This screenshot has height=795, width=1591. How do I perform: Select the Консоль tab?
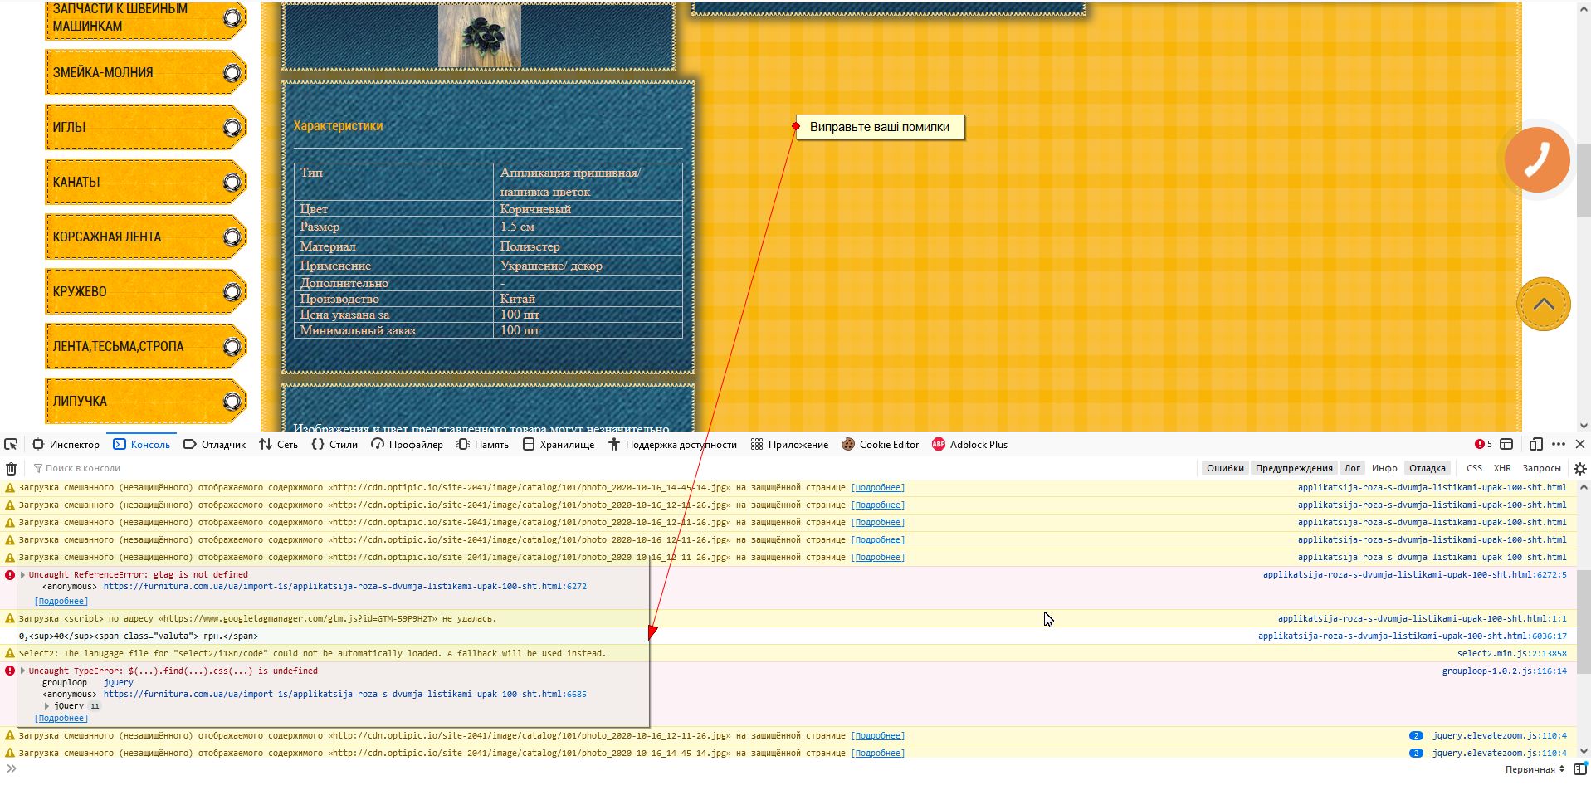pyautogui.click(x=142, y=444)
